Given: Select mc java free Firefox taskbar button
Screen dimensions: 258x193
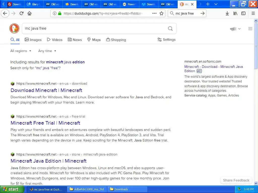Looking at the screenshot, I should (x=47, y=189).
